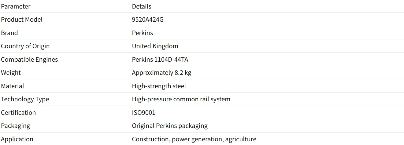Select the Perkins brand value

coord(142,33)
